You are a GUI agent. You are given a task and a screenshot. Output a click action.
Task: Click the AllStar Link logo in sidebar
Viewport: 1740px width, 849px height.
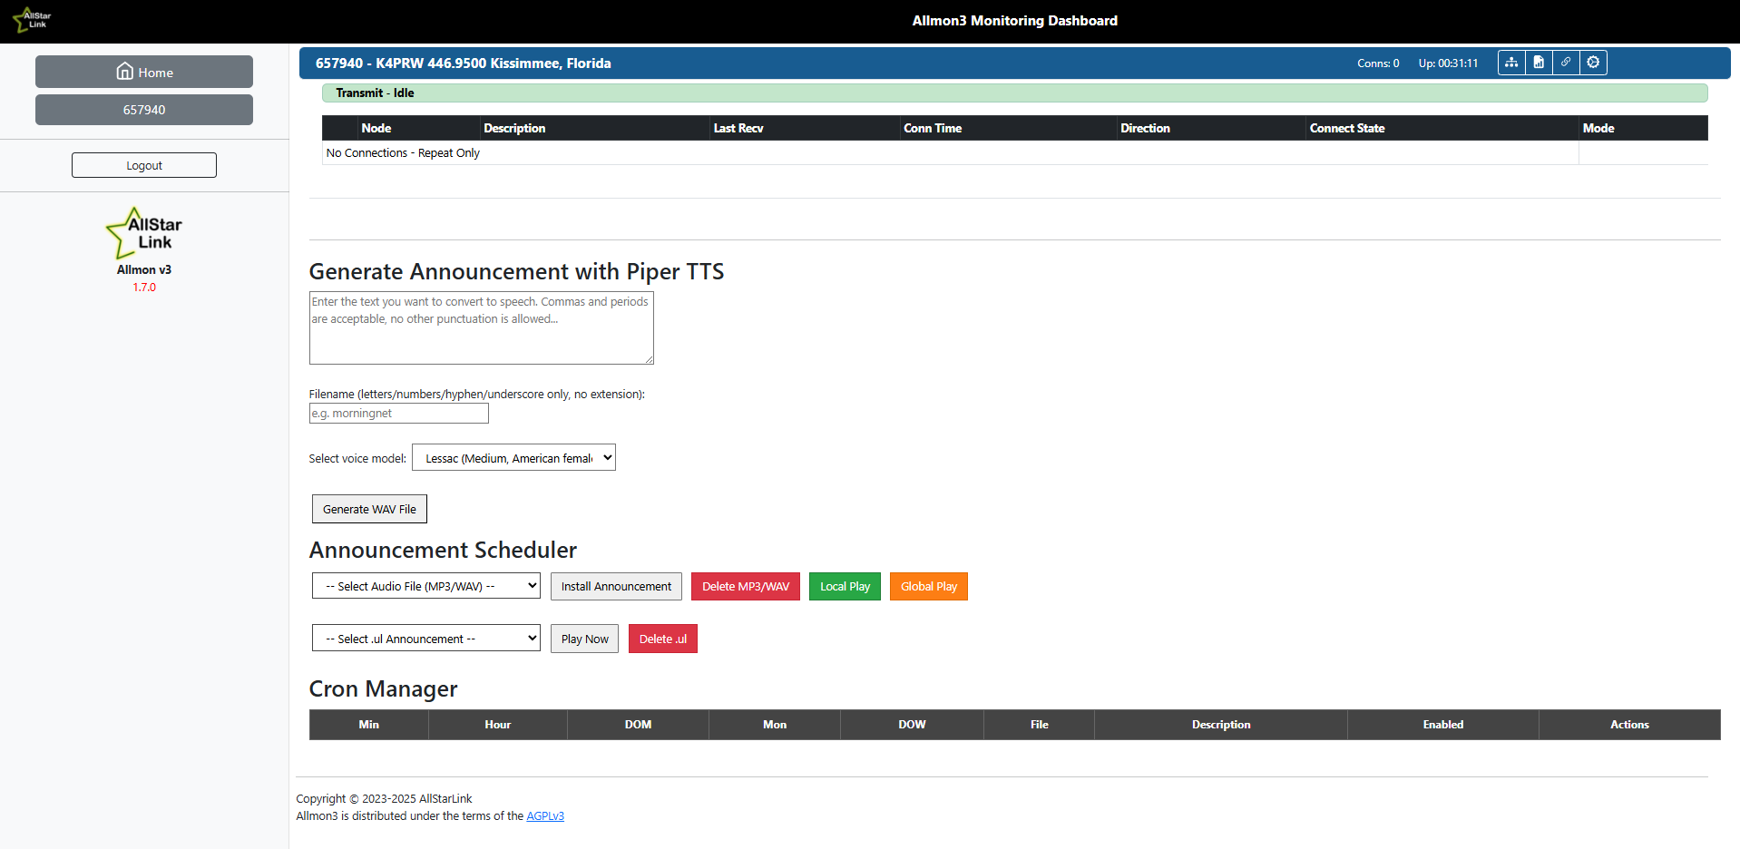point(144,233)
